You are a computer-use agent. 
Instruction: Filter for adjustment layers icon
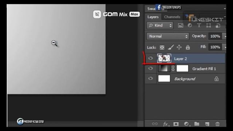click(190, 25)
